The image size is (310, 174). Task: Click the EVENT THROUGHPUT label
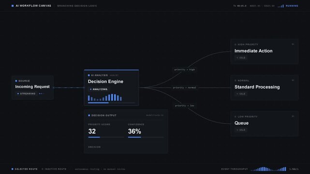tap(235, 169)
